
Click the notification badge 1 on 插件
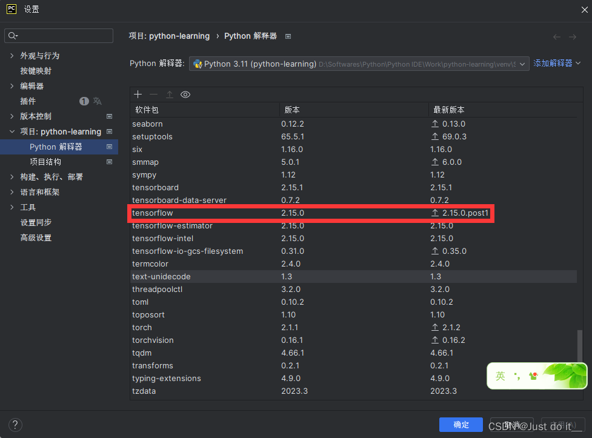click(84, 101)
